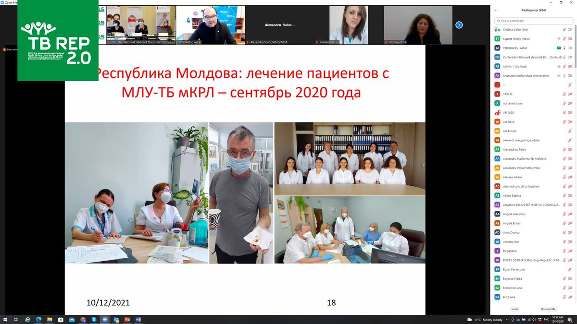Open Microsoft Edge from the taskbar
The width and height of the screenshot is (577, 324).
[38, 319]
